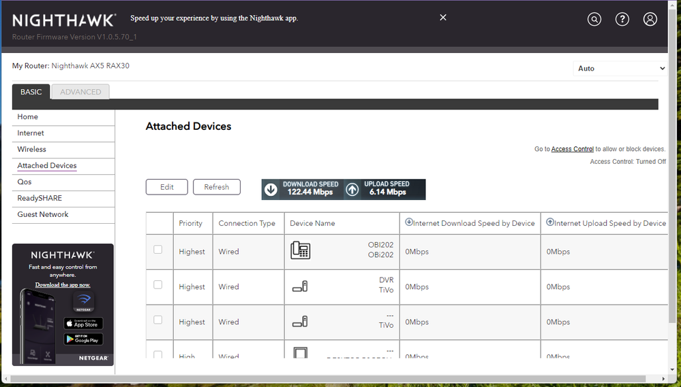Viewport: 681px width, 387px height.
Task: Click the OBI202 phone device icon
Action: (x=300, y=250)
